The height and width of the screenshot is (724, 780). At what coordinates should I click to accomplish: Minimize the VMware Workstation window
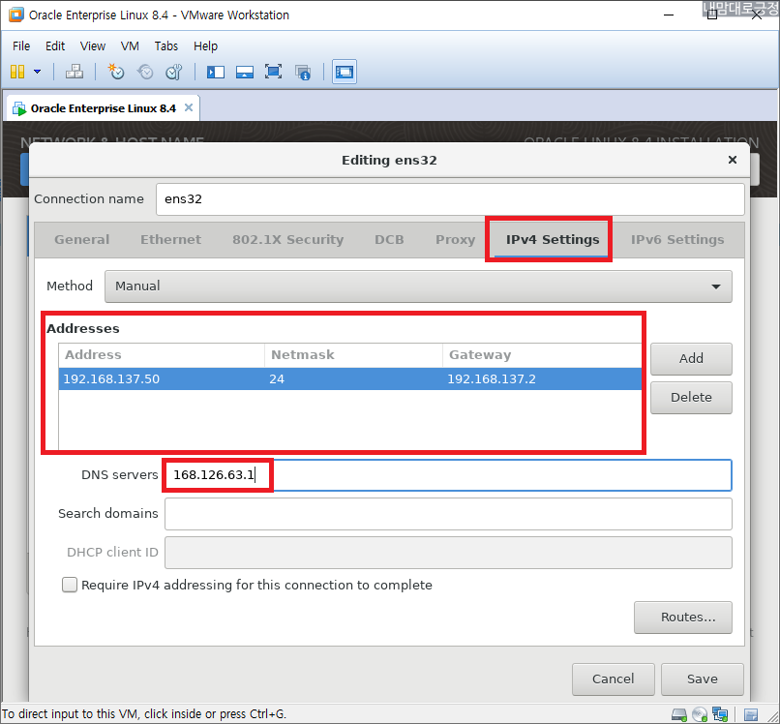(669, 15)
